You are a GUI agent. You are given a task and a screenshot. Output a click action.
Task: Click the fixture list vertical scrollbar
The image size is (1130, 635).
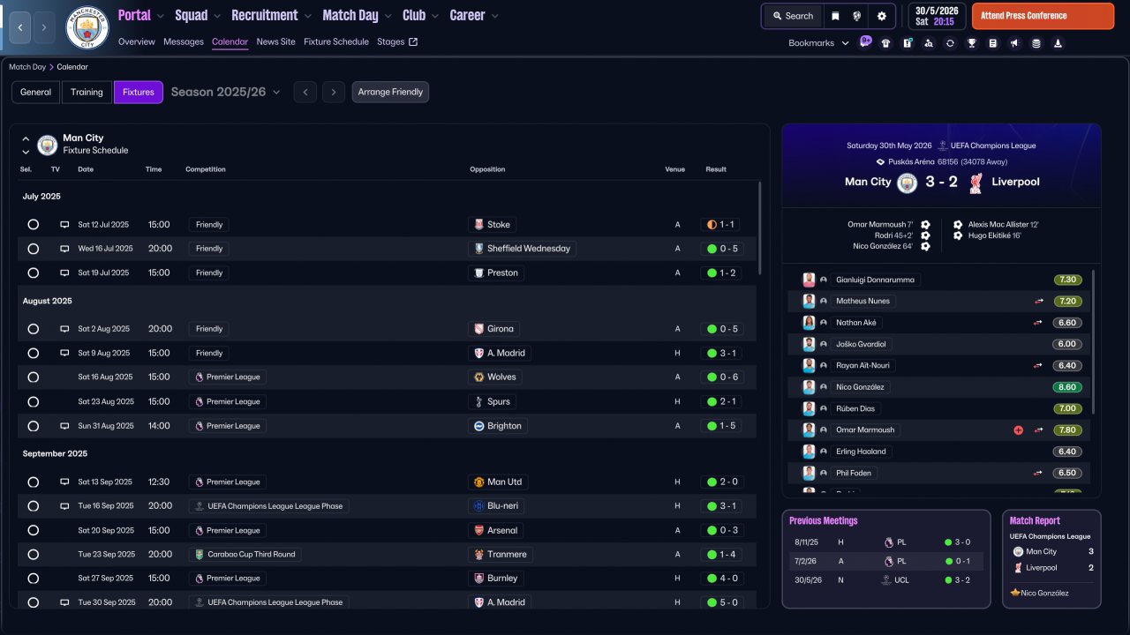point(759,229)
